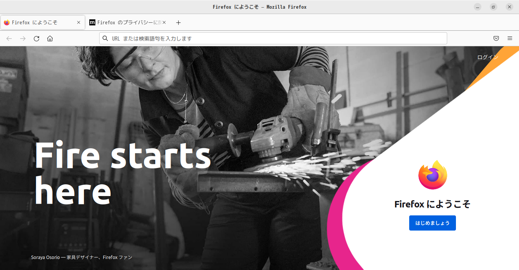
Task: Click the Firefox にようこそ heading
Action: pyautogui.click(x=432, y=204)
